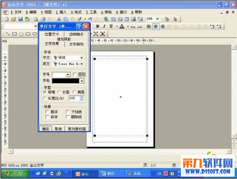Open the 帮助 Help menu
This screenshot has height=179, width=237.
click(136, 12)
